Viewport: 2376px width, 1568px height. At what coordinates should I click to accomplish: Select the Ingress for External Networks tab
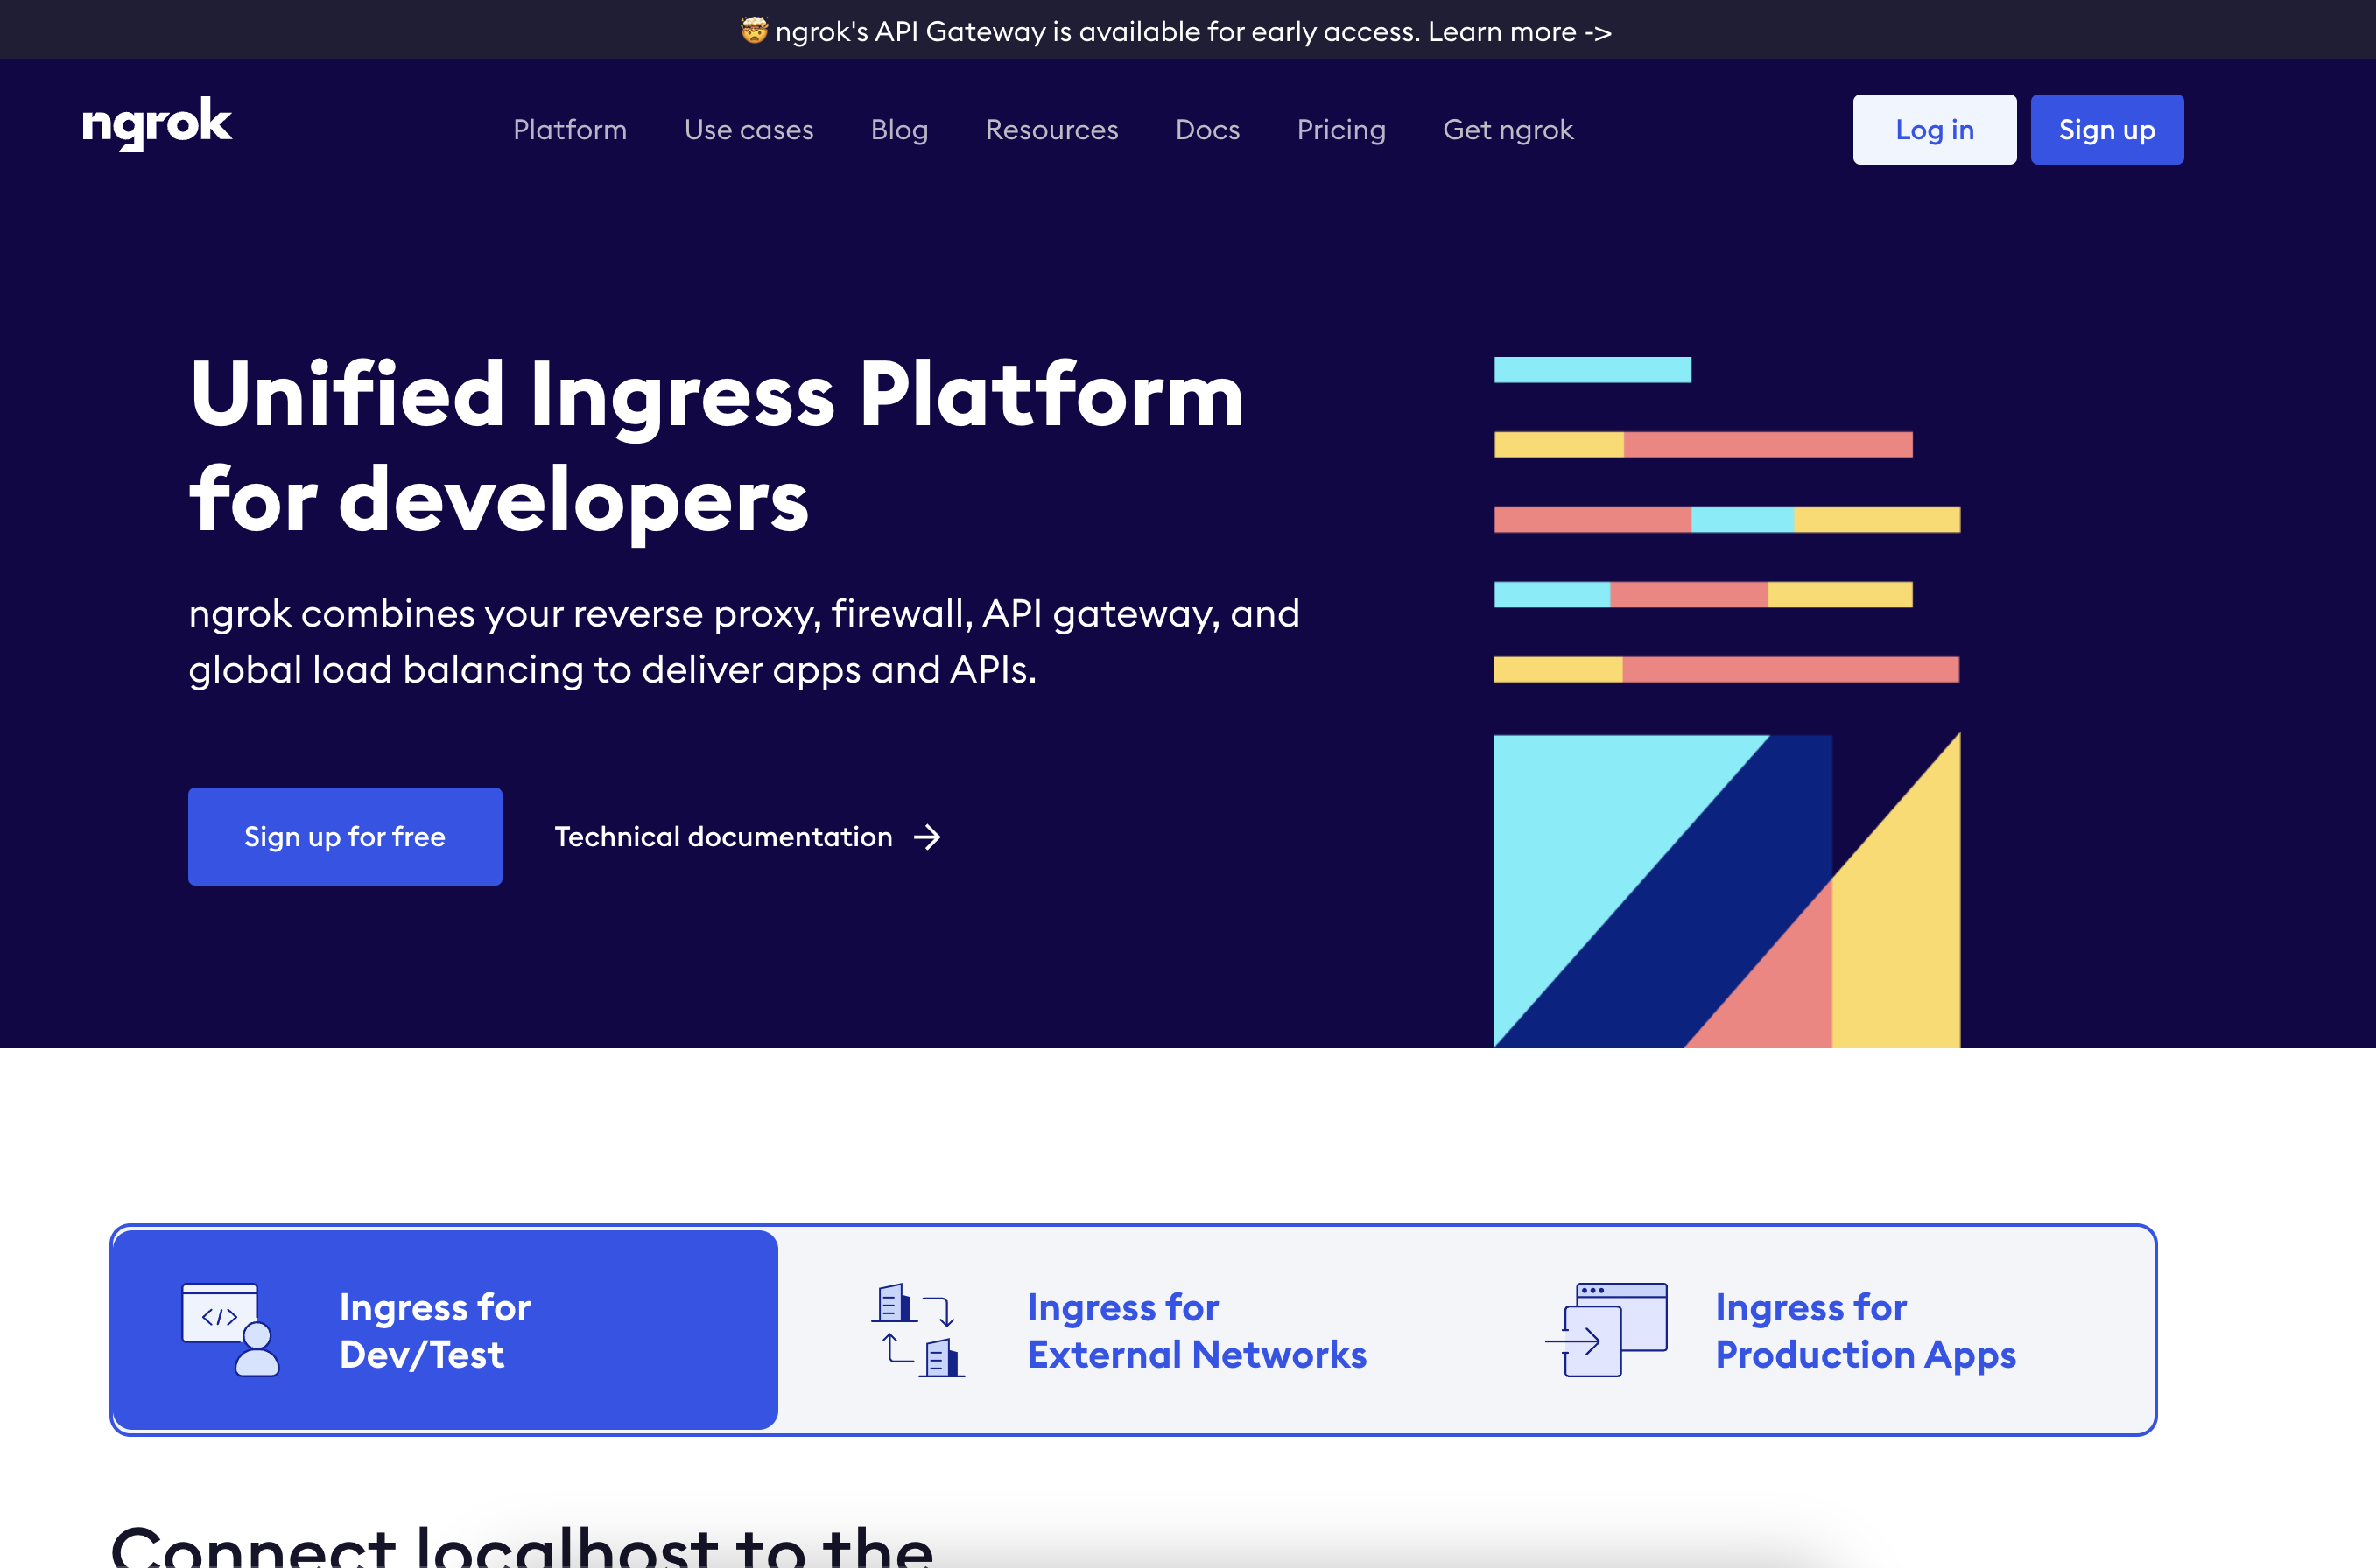1196,1330
